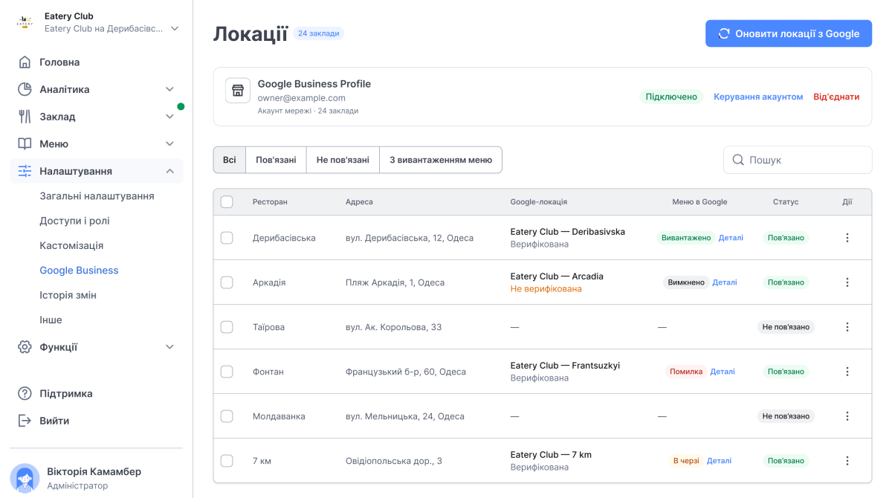Image resolution: width=892 pixels, height=498 pixels.
Task: Click the magnifier icon in search box
Action: 738,160
